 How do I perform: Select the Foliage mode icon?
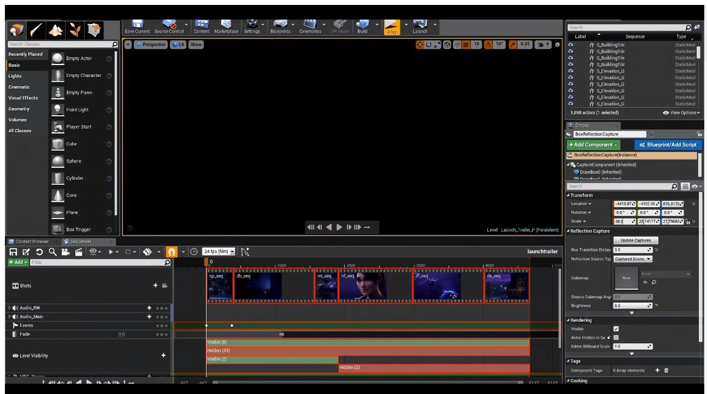(75, 30)
